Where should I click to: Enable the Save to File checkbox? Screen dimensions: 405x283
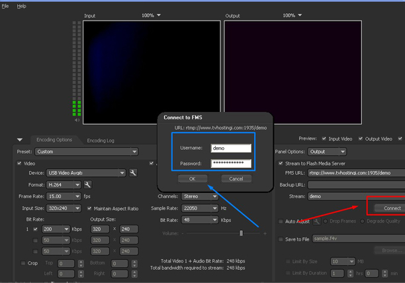coord(281,239)
